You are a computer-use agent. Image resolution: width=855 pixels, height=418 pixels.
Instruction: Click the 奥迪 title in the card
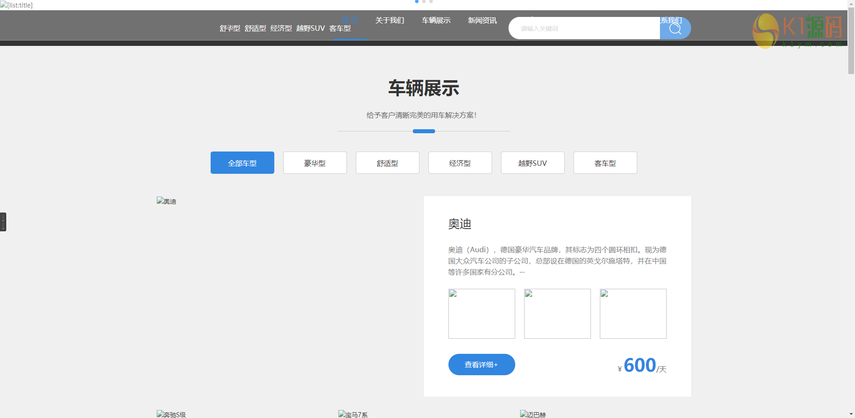pyautogui.click(x=460, y=224)
